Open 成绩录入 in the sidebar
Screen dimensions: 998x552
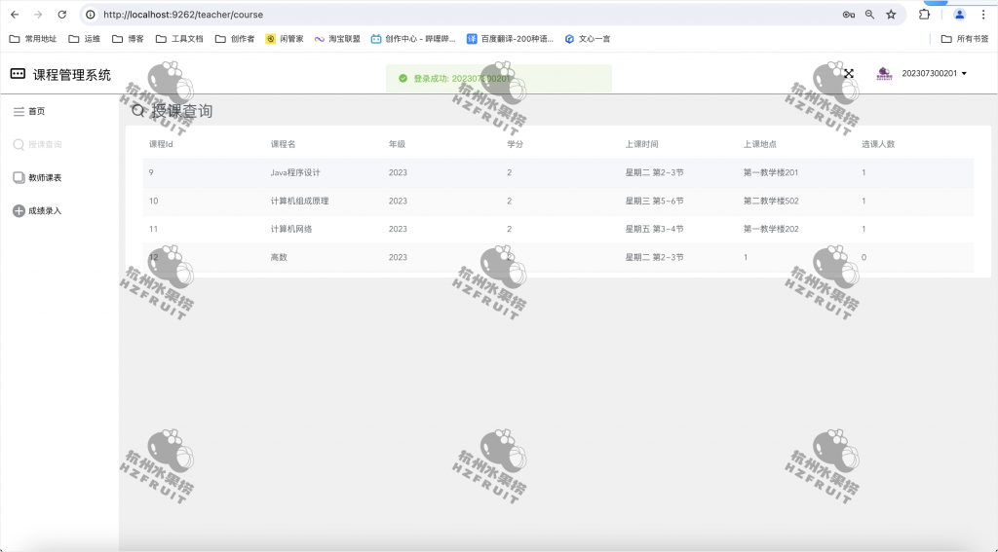(x=45, y=210)
